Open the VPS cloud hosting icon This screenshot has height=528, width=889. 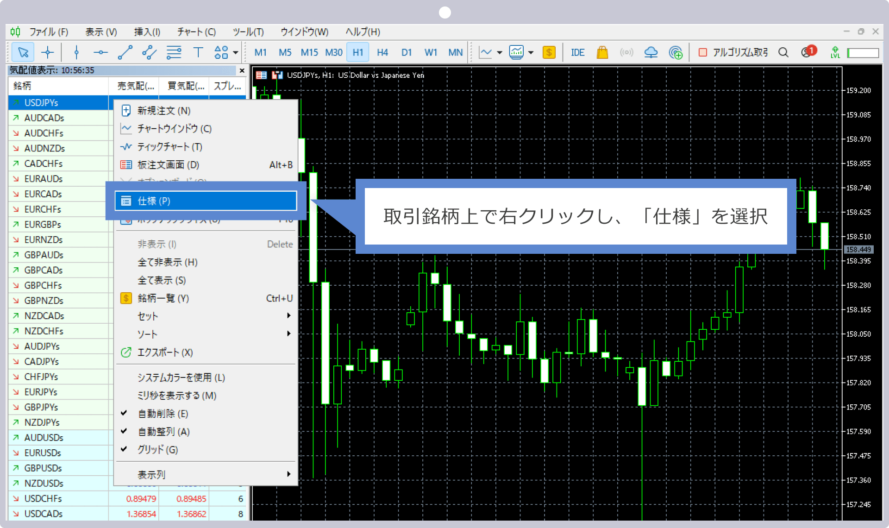point(651,52)
